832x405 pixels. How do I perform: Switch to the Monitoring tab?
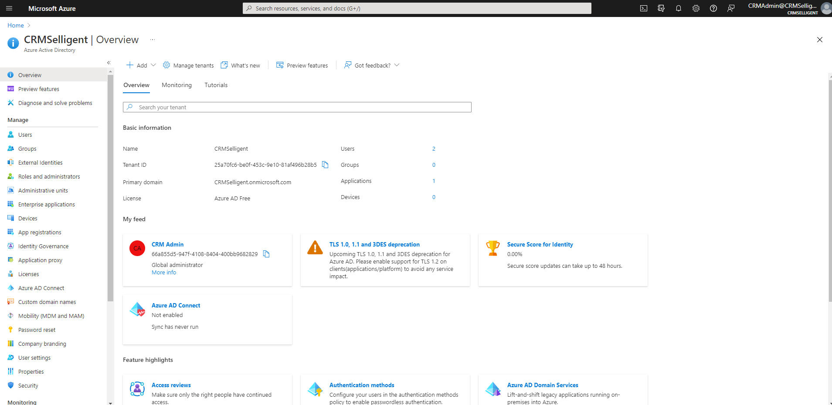tap(177, 85)
